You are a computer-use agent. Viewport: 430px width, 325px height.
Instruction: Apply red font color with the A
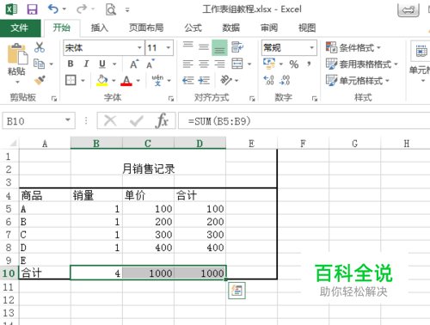click(x=126, y=80)
